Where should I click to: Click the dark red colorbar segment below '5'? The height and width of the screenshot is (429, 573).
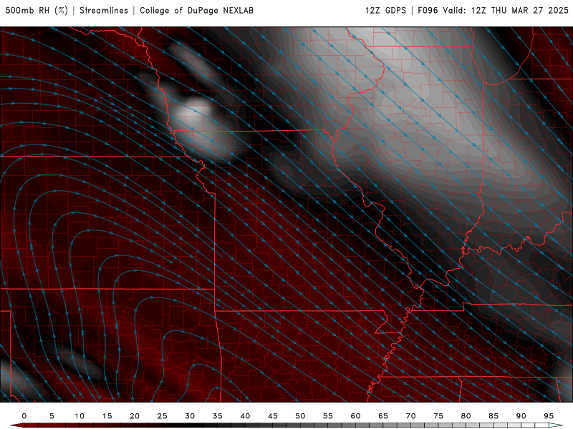52,425
